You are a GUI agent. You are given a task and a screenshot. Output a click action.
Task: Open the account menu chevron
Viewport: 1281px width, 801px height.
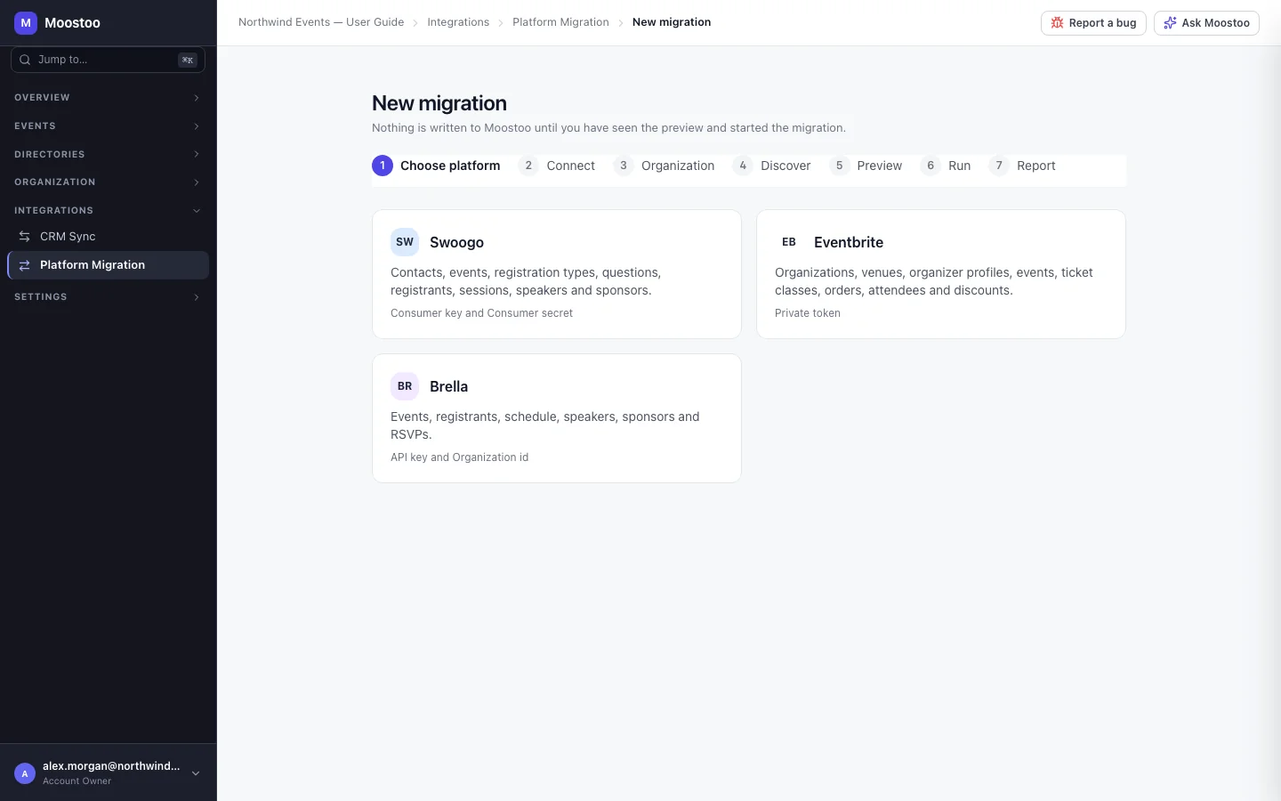coord(196,773)
